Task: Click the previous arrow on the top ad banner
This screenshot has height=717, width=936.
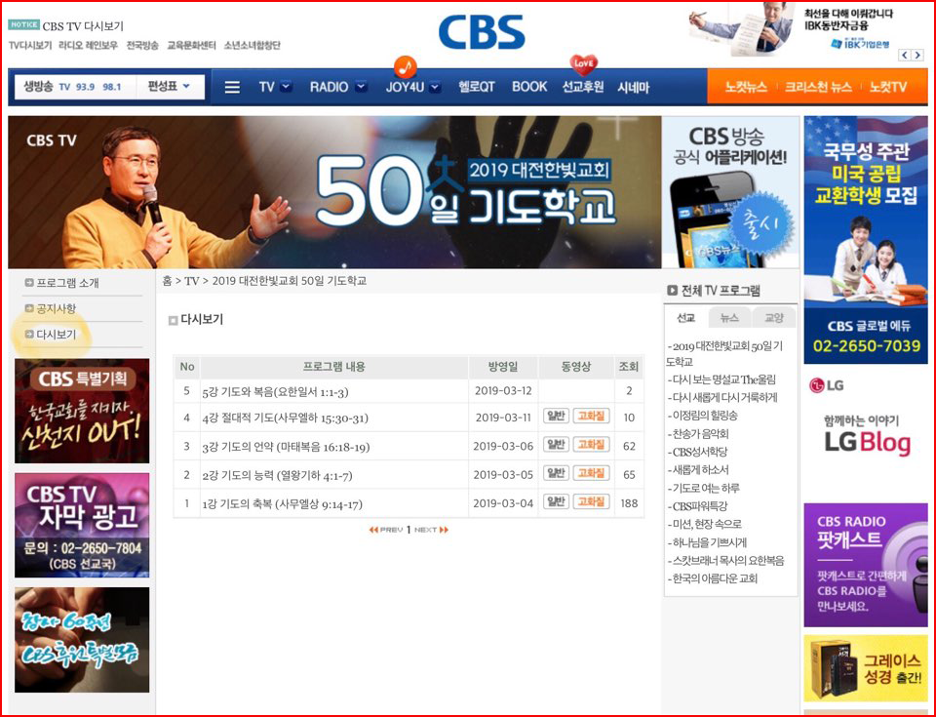Action: (905, 55)
